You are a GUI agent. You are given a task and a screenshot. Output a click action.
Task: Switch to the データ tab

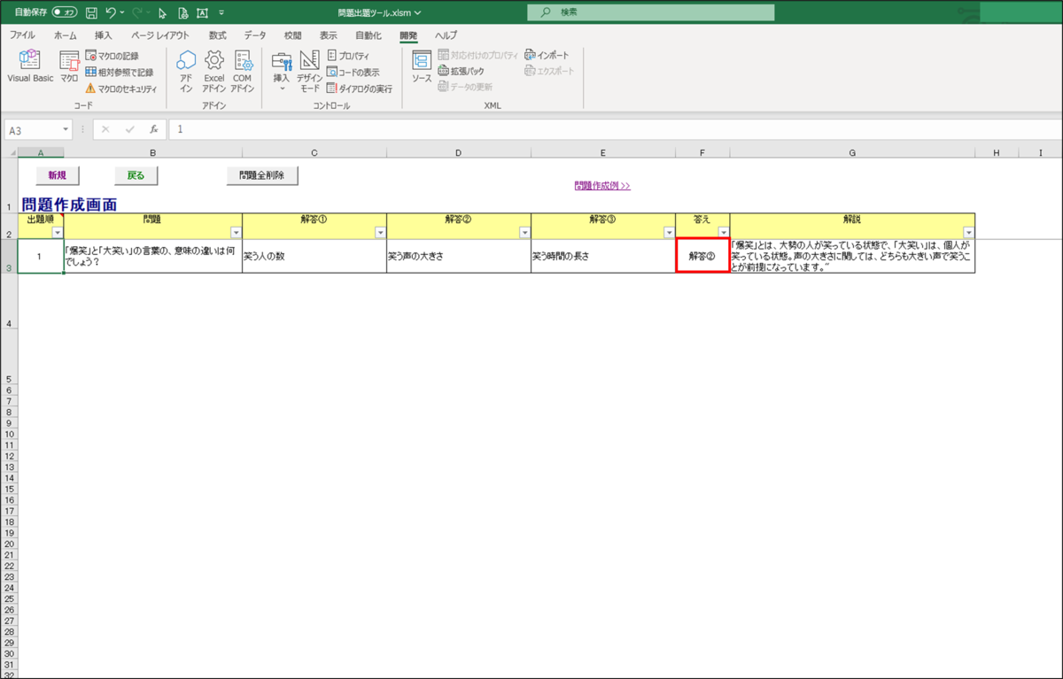255,35
